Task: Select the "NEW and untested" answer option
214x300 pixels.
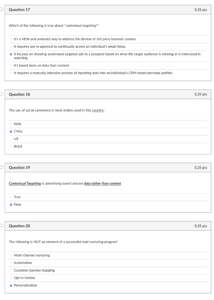Action: (x=11, y=39)
